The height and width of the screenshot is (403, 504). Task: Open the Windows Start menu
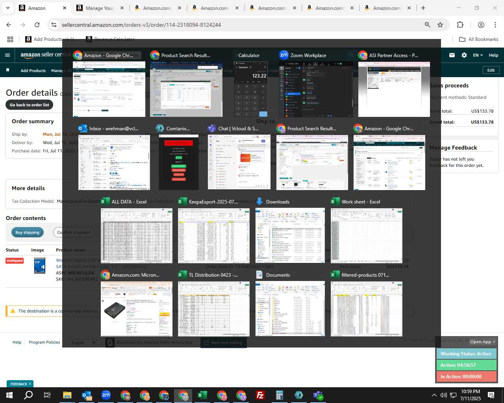tap(9, 395)
